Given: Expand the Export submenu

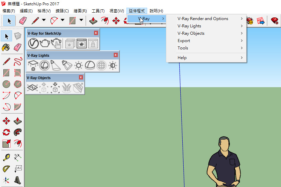Looking at the screenshot, I should pyautogui.click(x=206, y=41).
